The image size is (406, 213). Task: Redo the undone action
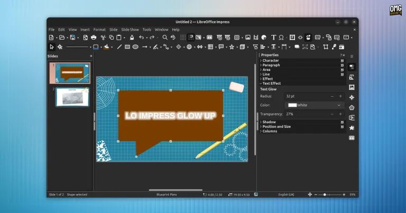[x=152, y=38]
